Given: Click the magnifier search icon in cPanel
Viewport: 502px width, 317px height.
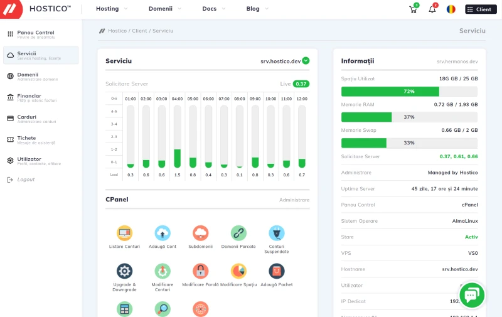Looking at the screenshot, I should click(163, 309).
